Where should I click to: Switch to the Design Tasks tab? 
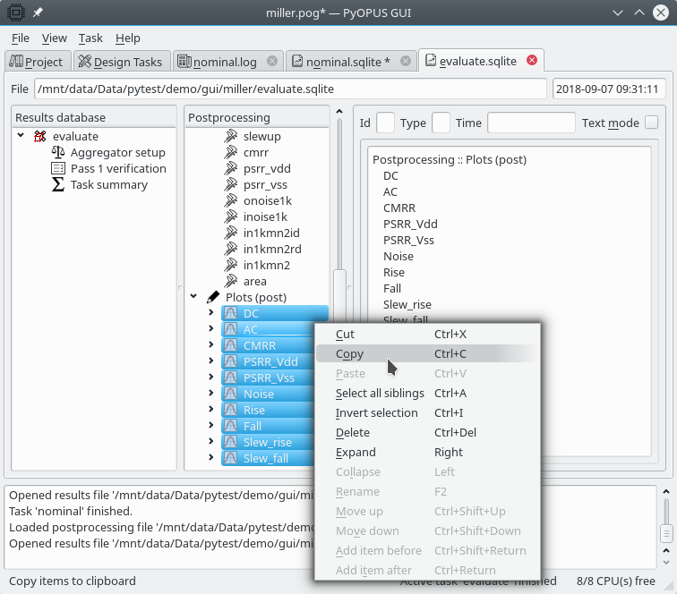[120, 62]
